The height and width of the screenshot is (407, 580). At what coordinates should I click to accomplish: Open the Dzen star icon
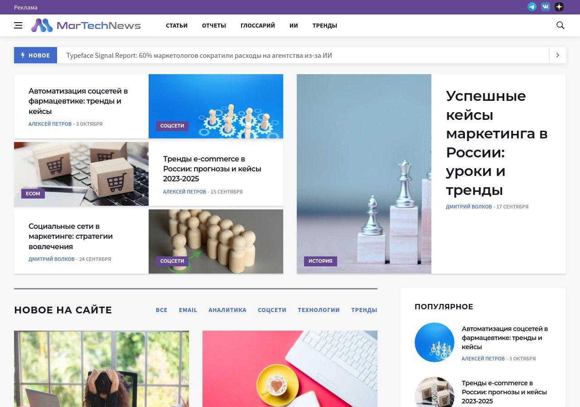pos(559,7)
